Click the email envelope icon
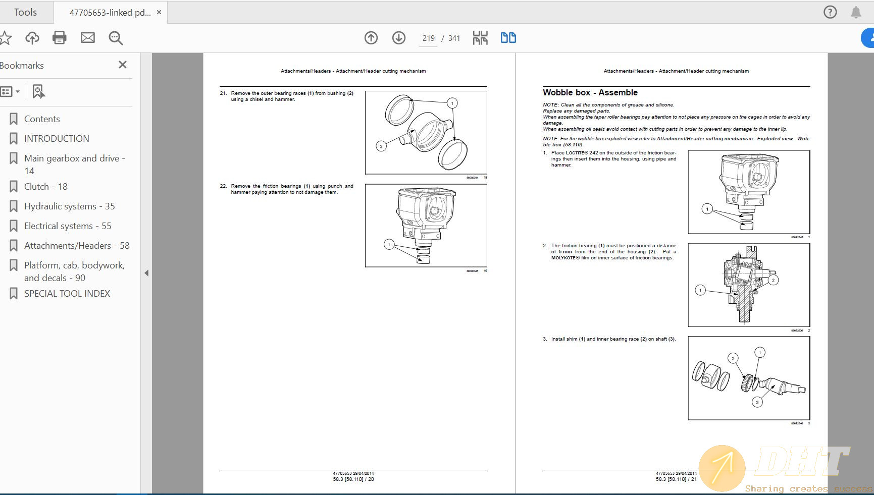The image size is (874, 495). [88, 38]
